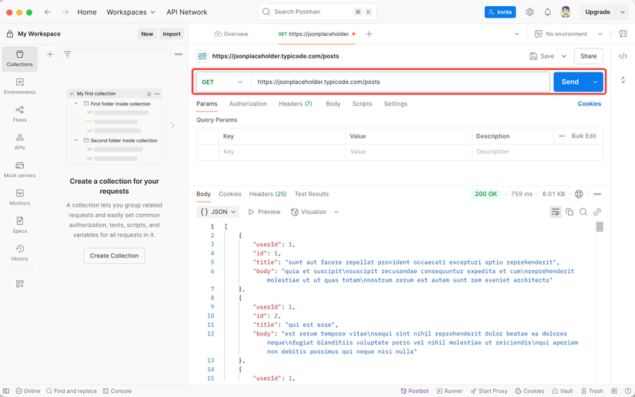The height and width of the screenshot is (397, 635).
Task: Click the New button
Action: point(147,34)
